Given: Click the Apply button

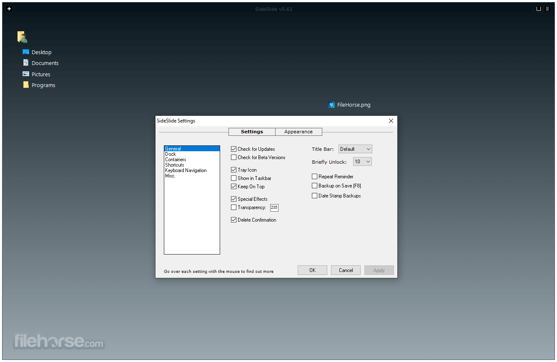Looking at the screenshot, I should click(379, 270).
